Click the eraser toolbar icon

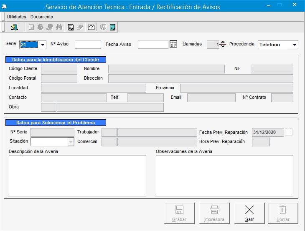pyautogui.click(x=80, y=27)
